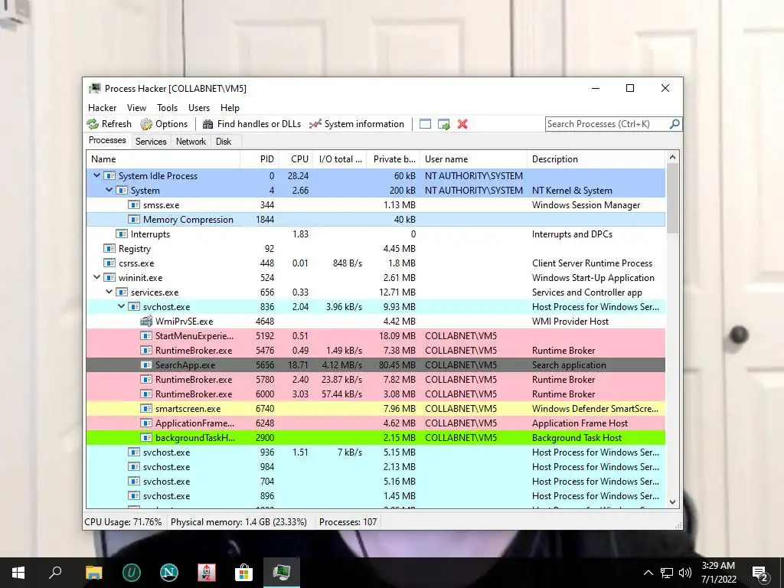This screenshot has width=784, height=588.
Task: Collapse the wininit.exe node
Action: click(96, 277)
